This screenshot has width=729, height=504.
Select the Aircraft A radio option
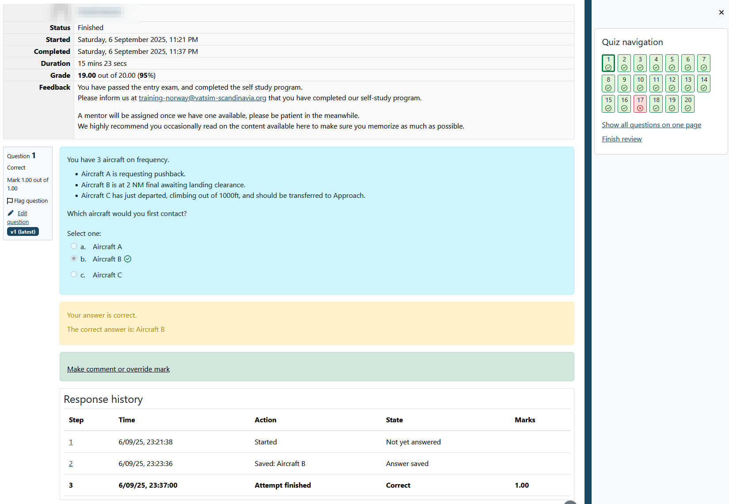(x=74, y=246)
